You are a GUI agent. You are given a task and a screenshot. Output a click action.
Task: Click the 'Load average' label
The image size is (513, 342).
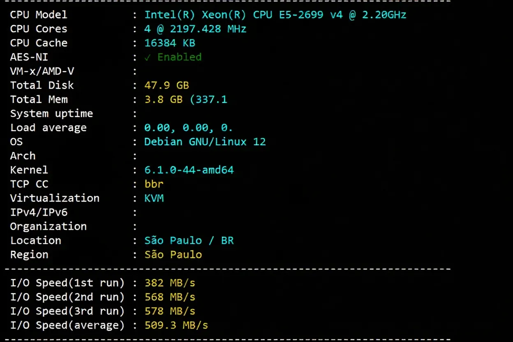(x=49, y=127)
